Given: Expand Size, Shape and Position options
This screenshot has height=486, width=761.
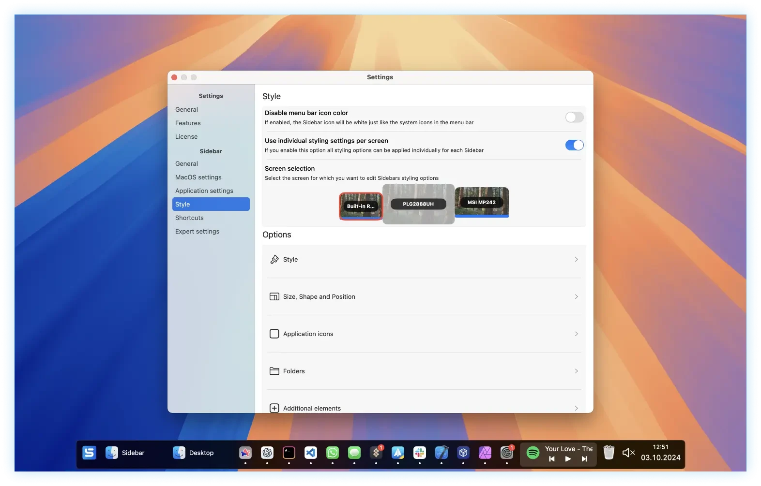Looking at the screenshot, I should pos(424,297).
